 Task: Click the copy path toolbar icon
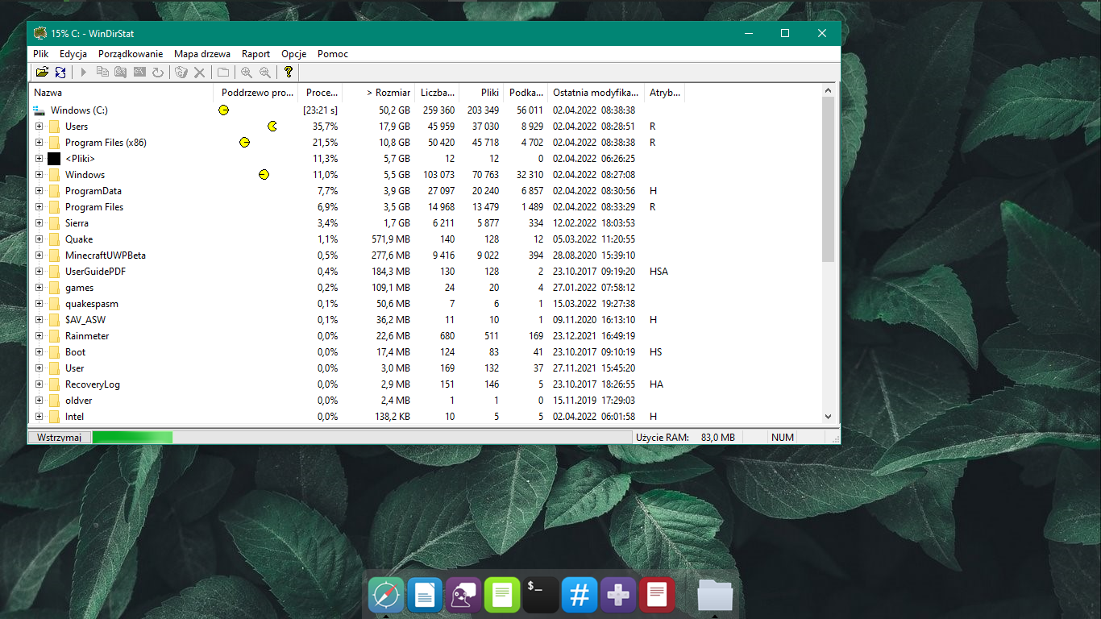click(102, 73)
